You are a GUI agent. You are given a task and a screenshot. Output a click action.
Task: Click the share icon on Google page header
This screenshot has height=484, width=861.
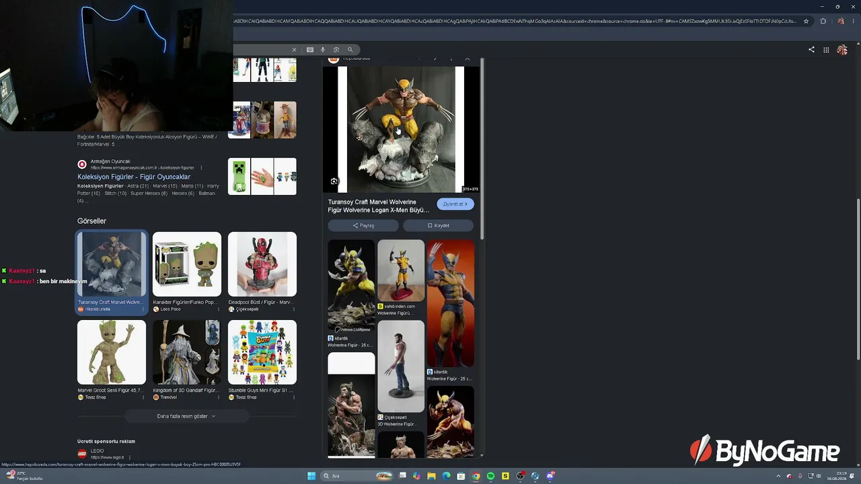pos(811,50)
